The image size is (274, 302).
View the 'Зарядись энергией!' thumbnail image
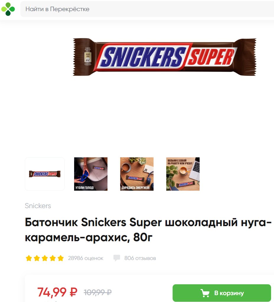(137, 174)
